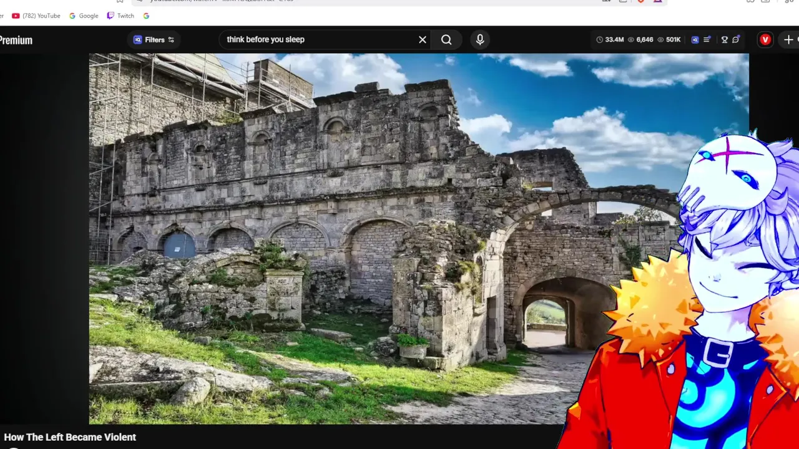Open the vidIQ trophy icon
The width and height of the screenshot is (799, 449).
pos(724,39)
